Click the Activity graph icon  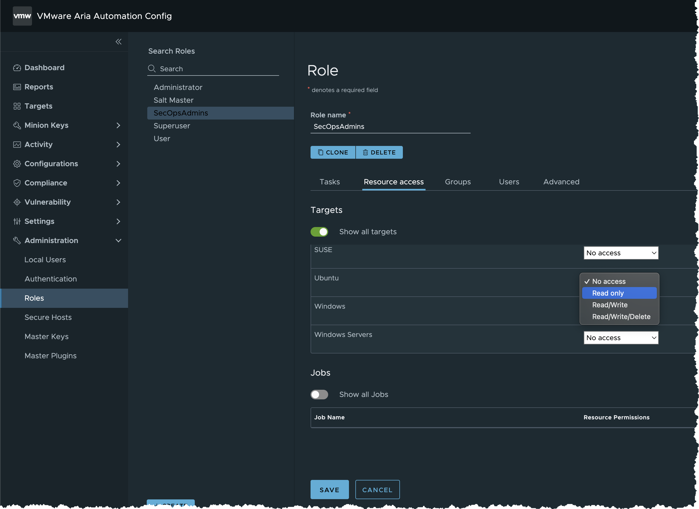click(x=17, y=145)
